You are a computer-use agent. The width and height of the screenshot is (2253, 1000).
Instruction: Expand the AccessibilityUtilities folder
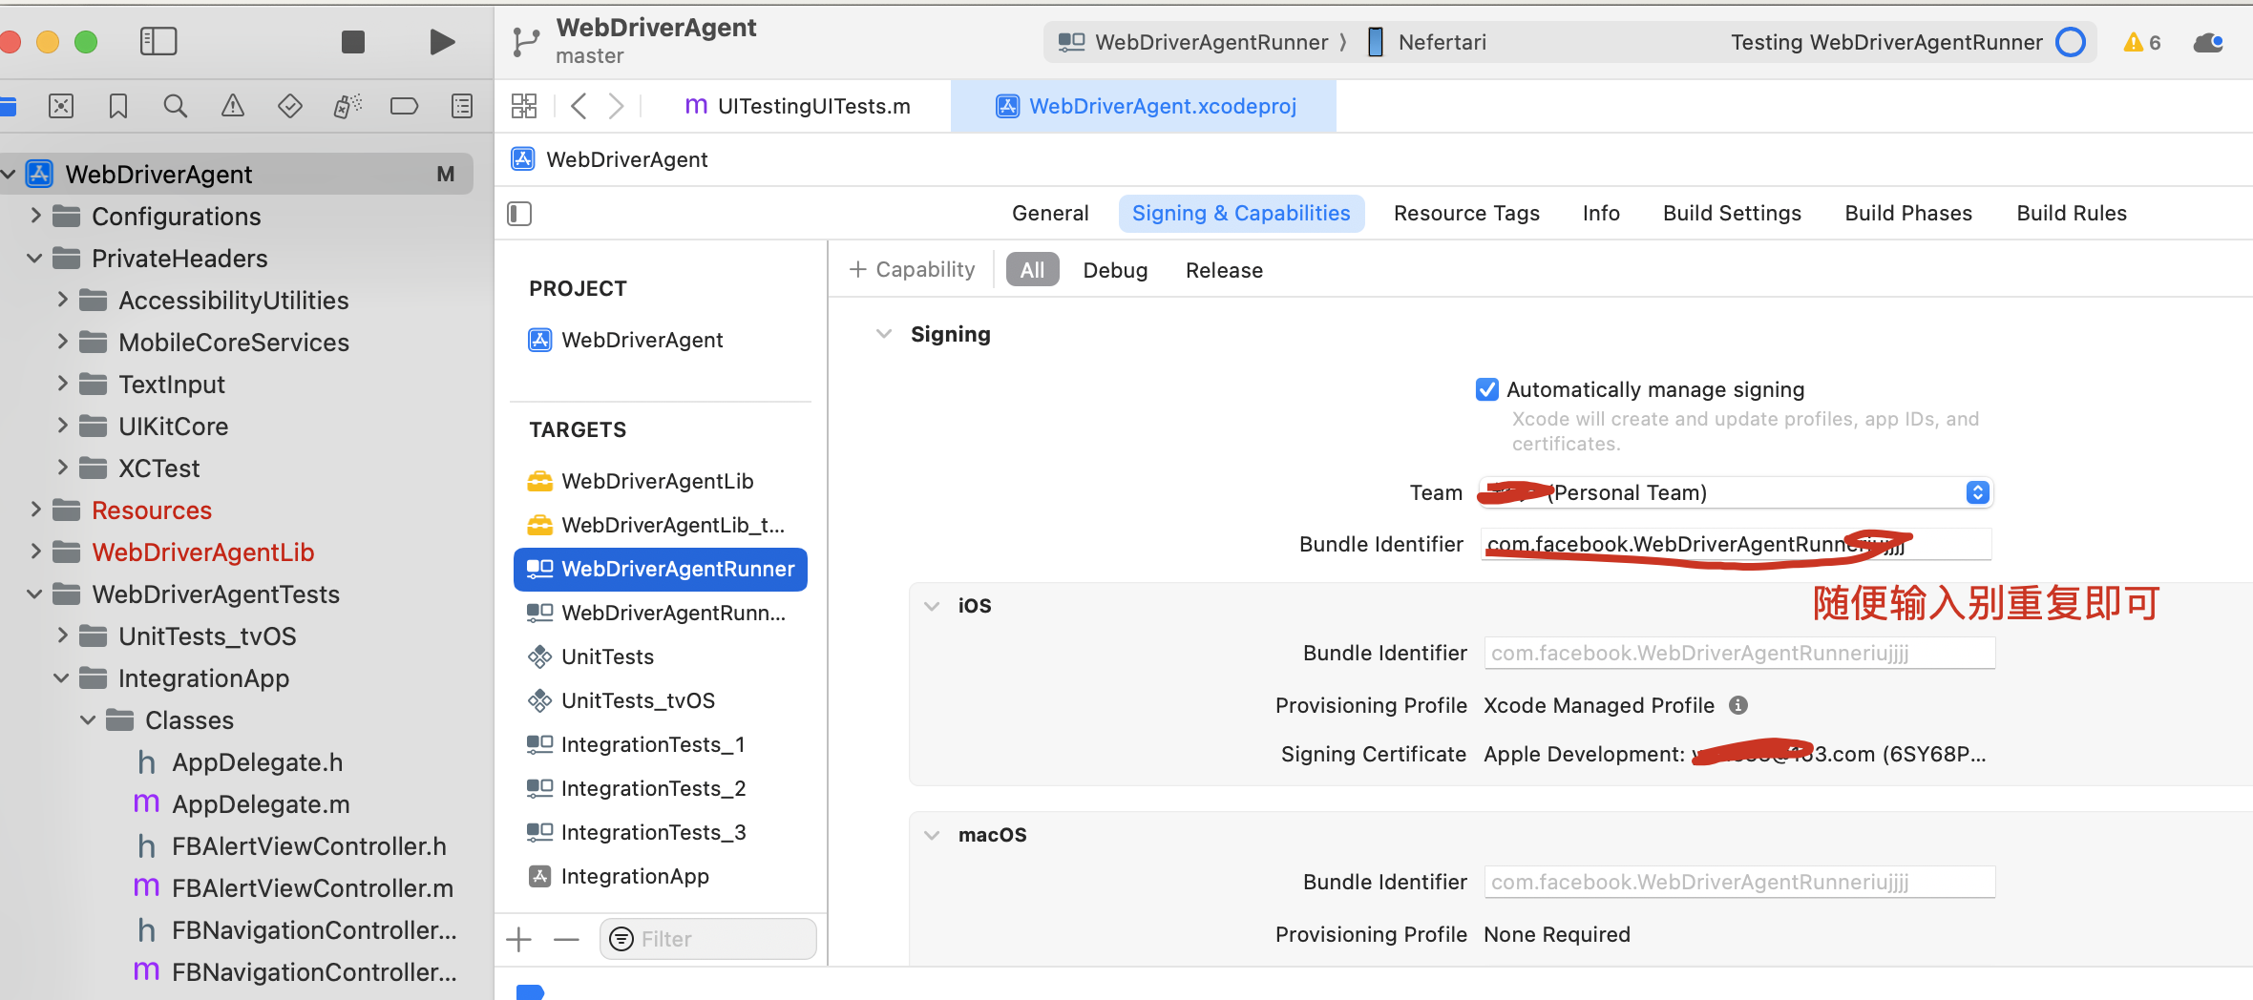62,300
